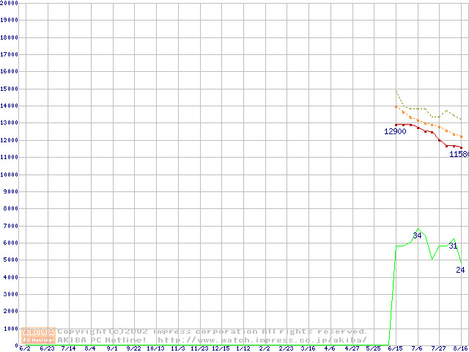This screenshot has width=469, height=352.
Task: Select the green line's 31 data label
Action: (x=453, y=246)
